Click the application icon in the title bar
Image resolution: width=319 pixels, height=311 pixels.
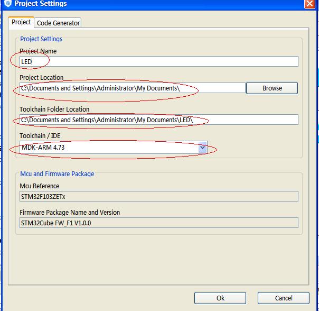click(7, 4)
